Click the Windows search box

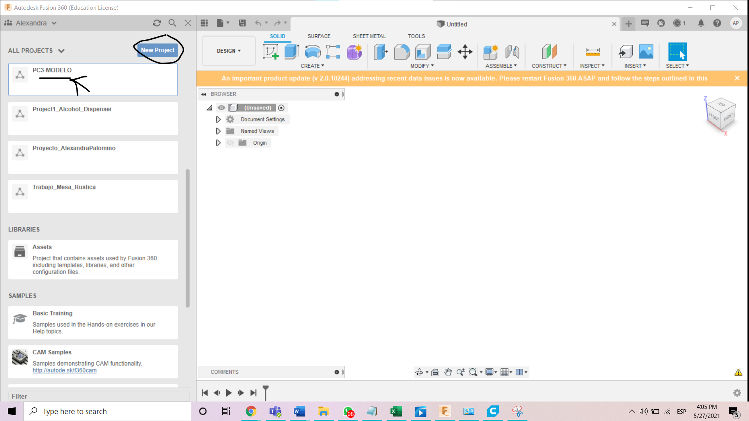point(108,411)
